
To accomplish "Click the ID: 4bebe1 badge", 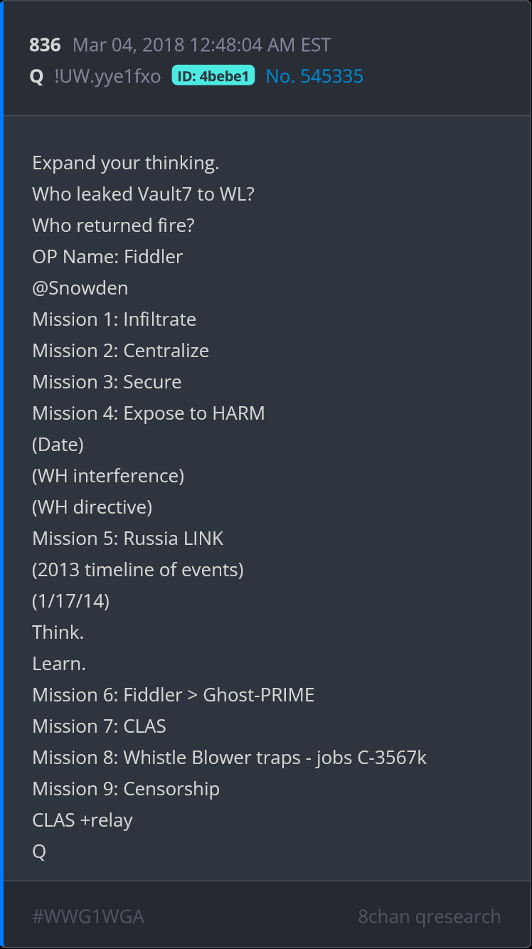I will [213, 76].
